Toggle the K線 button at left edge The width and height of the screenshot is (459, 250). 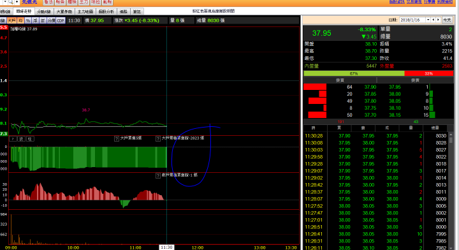3,20
